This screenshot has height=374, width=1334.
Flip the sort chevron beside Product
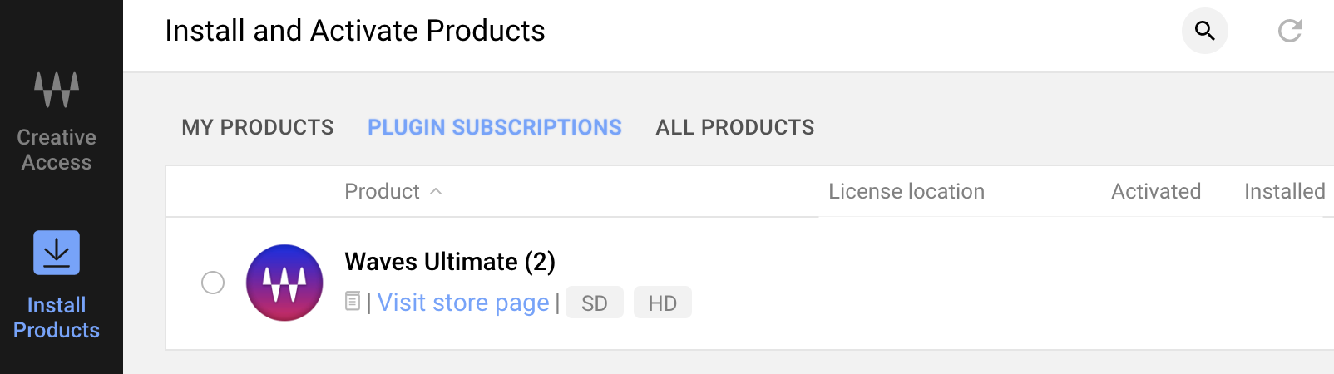click(436, 192)
